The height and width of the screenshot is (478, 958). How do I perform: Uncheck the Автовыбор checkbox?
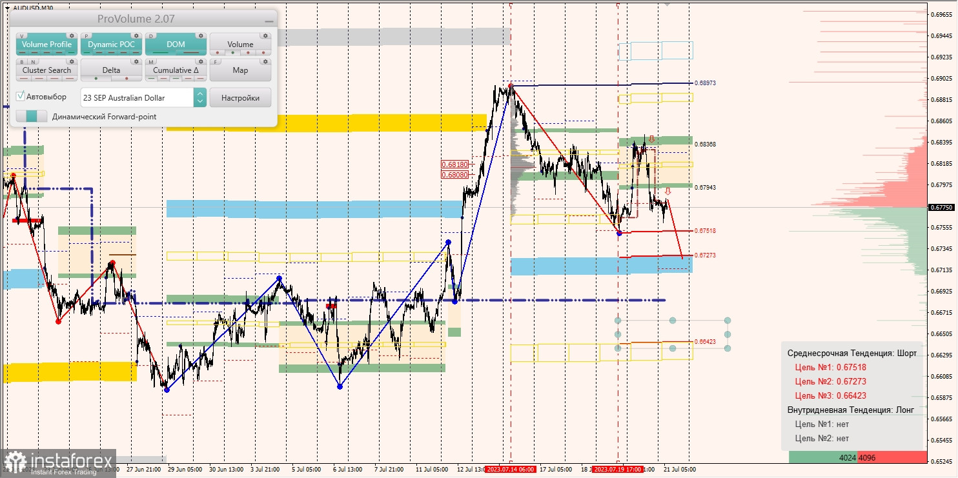tap(21, 96)
